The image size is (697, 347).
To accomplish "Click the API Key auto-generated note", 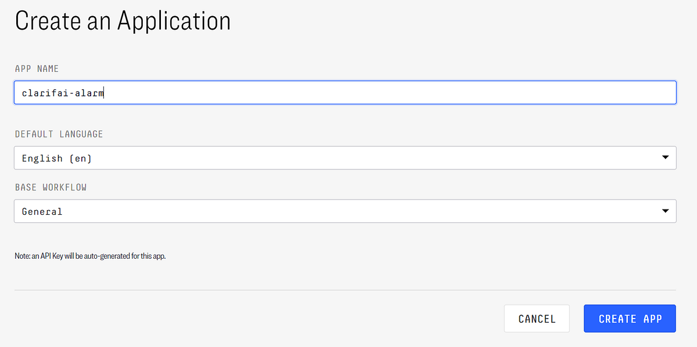I will click(x=91, y=256).
